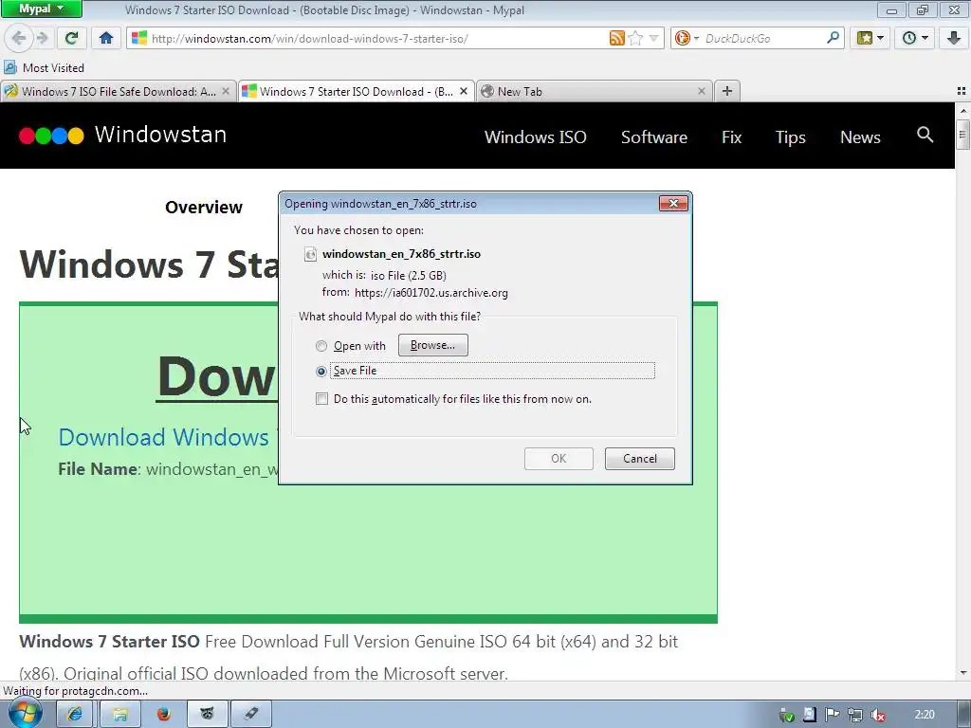
Task: Switch to the New Tab tab
Action: (595, 92)
